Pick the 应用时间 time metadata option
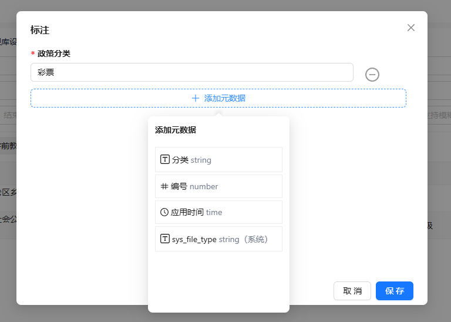 218,212
